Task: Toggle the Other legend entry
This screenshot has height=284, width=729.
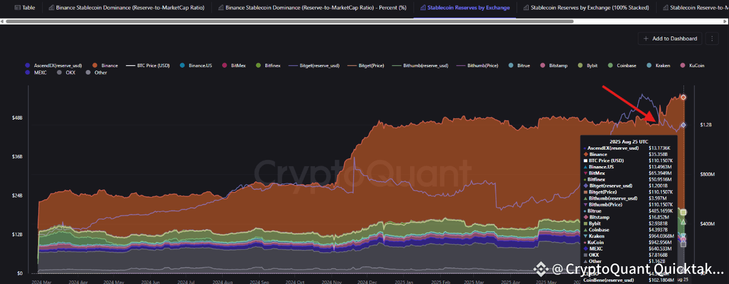Action: 96,72
